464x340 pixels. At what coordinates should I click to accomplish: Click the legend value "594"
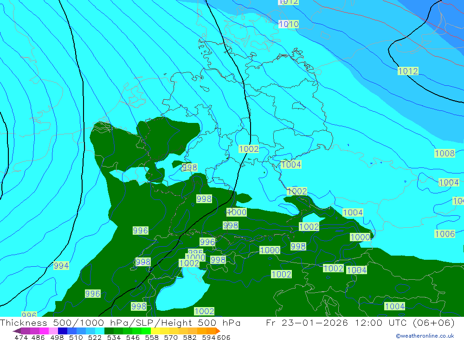(x=209, y=337)
